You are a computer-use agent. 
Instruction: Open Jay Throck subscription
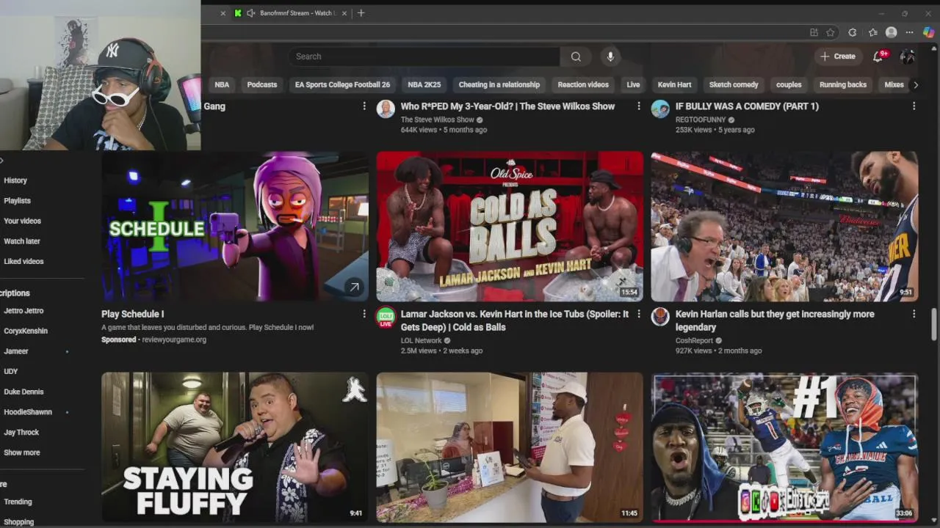(21, 433)
